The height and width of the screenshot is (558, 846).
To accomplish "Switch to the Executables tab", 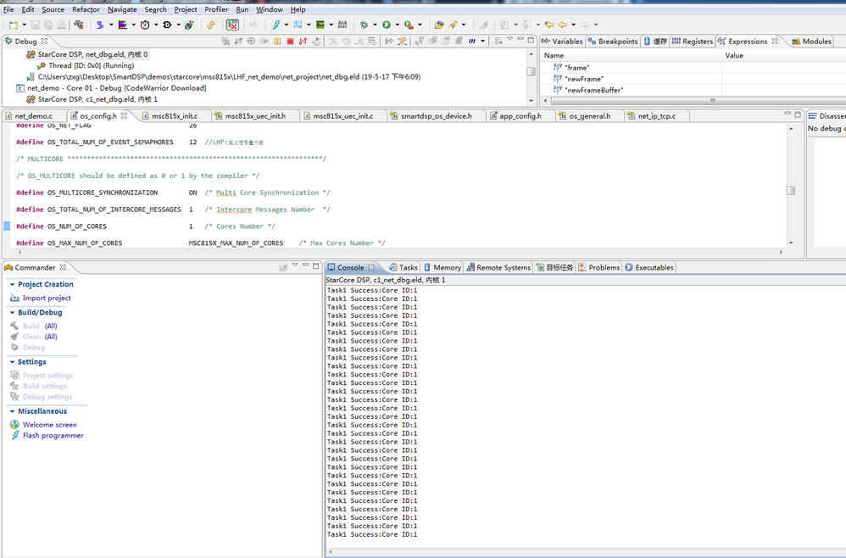I will (649, 268).
